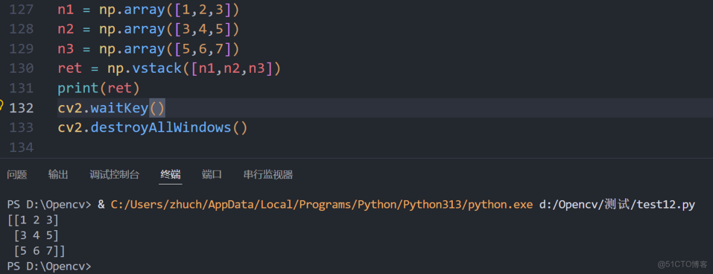Click line number 128 in the gutter

(21, 29)
